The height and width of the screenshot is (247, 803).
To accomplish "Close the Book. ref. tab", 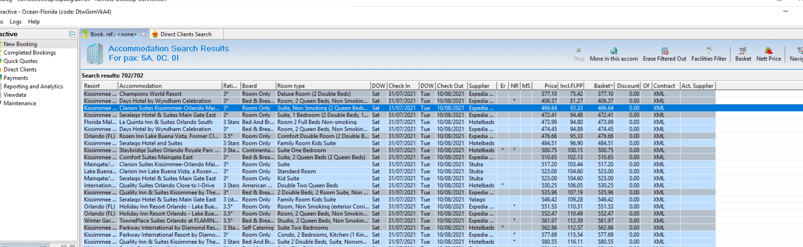I will 143,34.
